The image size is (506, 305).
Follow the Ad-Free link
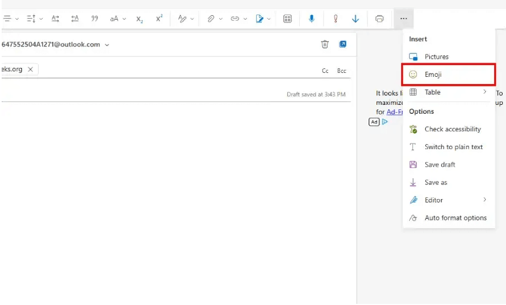pyautogui.click(x=394, y=112)
